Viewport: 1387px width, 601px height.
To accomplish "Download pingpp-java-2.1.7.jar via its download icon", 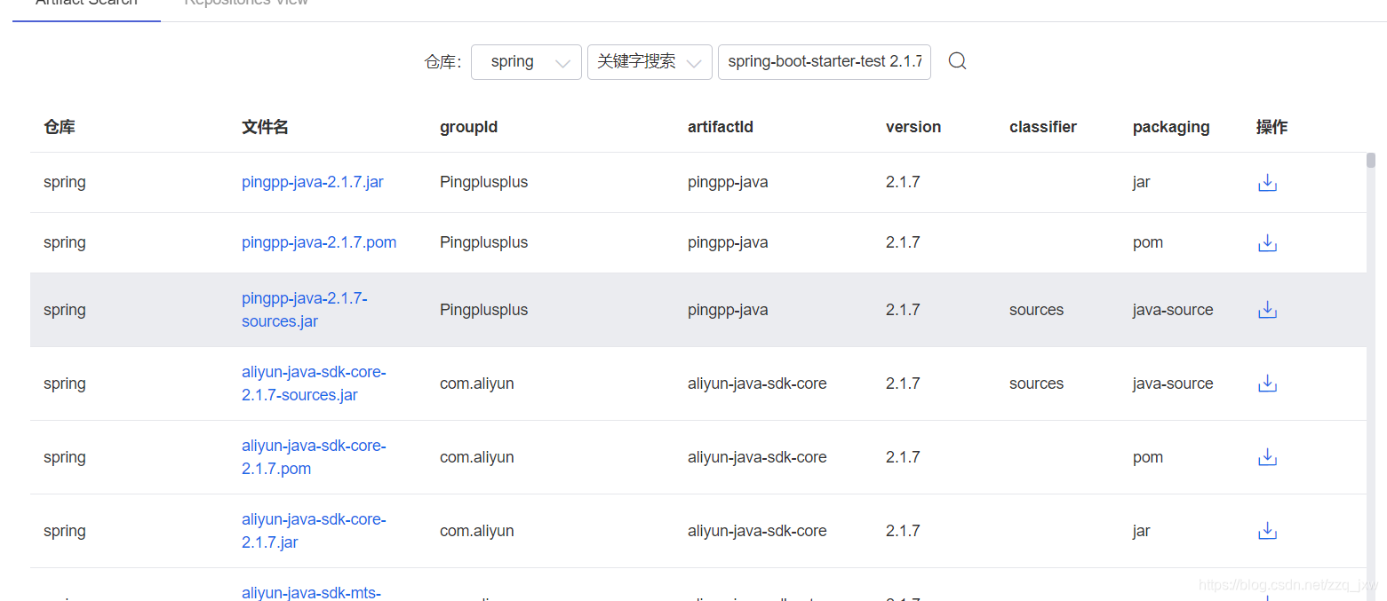I will (1268, 183).
